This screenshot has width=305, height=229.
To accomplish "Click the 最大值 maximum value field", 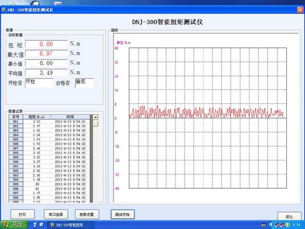I will coord(46,54).
